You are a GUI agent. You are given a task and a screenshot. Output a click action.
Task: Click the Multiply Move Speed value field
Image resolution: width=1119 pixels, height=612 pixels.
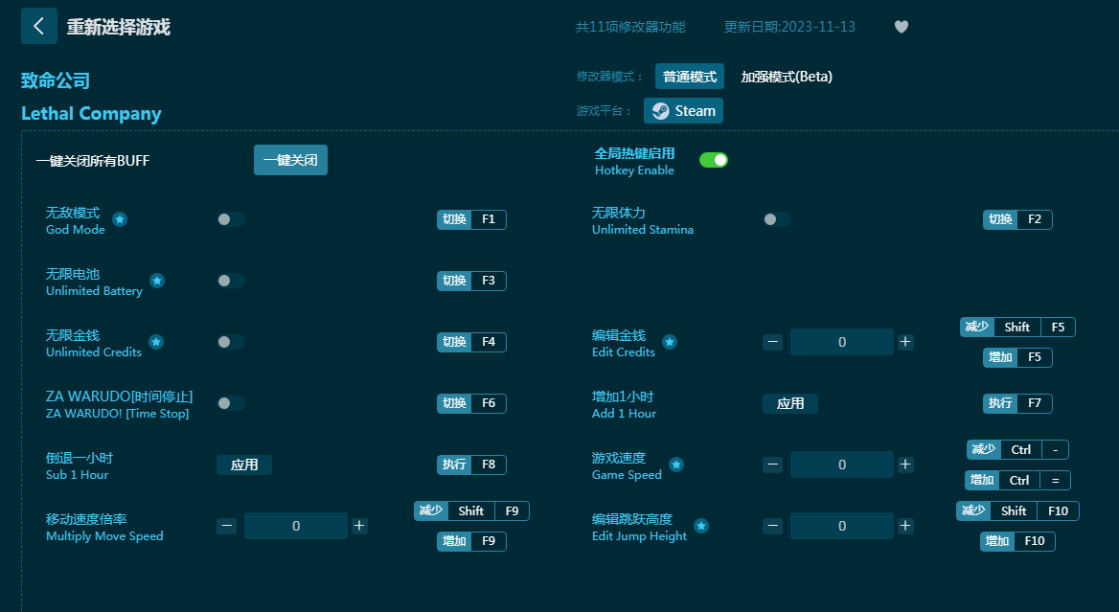(296, 526)
